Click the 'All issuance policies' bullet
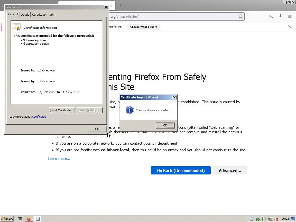 (x=34, y=40)
